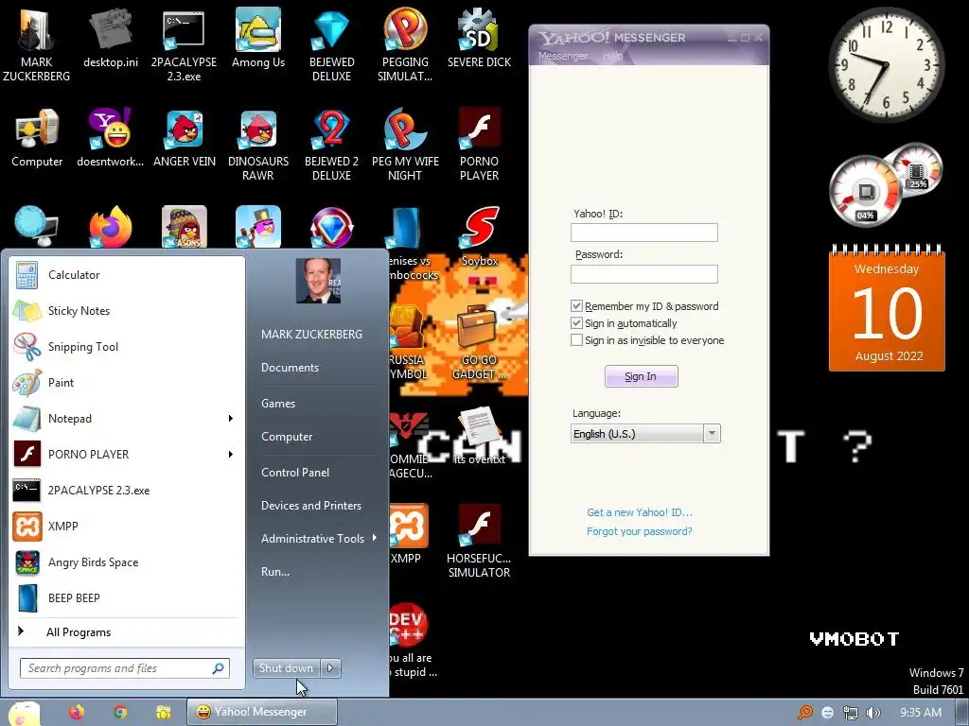Select the XMPP desktop icon
Image resolution: width=969 pixels, height=726 pixels.
point(406,534)
